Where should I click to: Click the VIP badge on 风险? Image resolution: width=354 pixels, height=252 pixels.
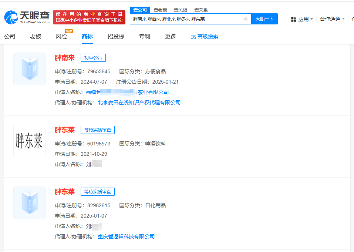pyautogui.click(x=69, y=31)
